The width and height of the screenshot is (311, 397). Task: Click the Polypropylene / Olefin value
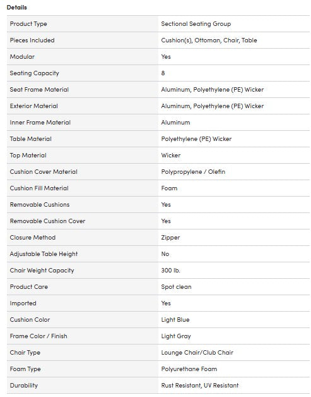tap(193, 172)
